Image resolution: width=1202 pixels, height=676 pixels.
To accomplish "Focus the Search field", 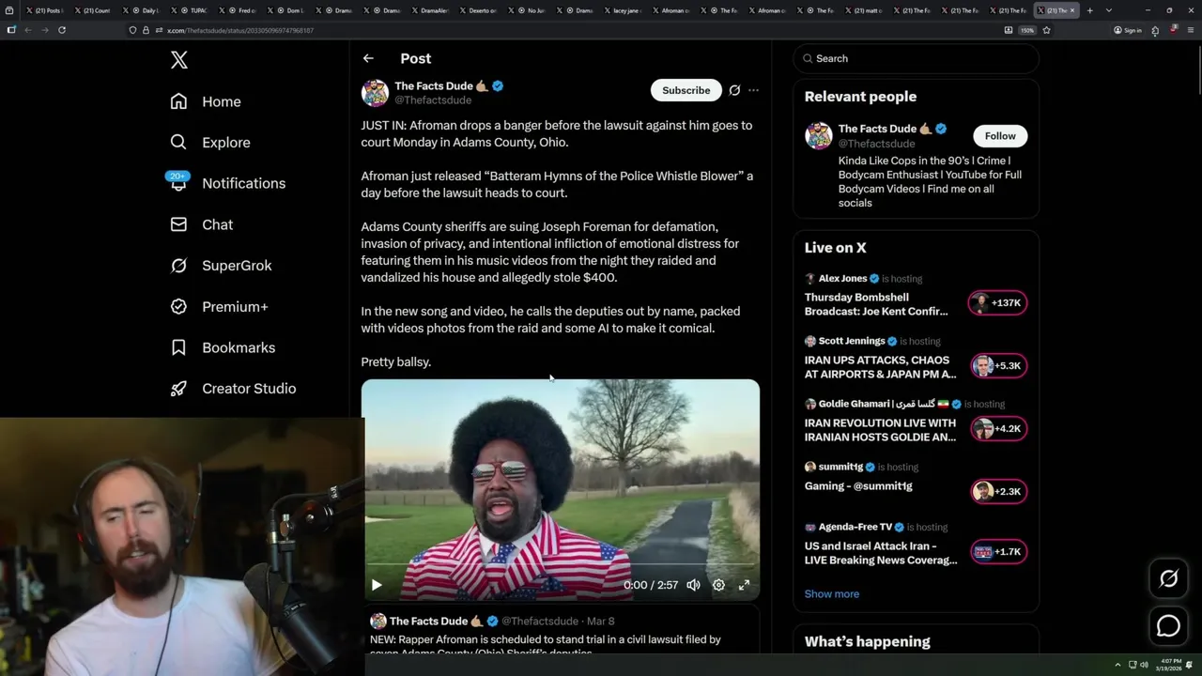I will coord(916,58).
